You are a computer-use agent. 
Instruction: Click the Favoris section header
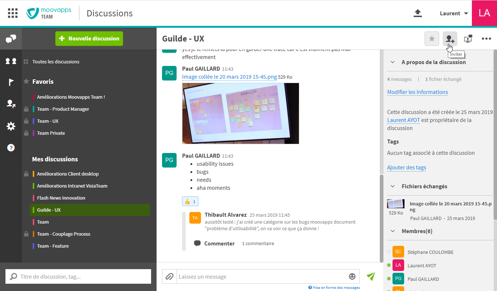pos(43,82)
